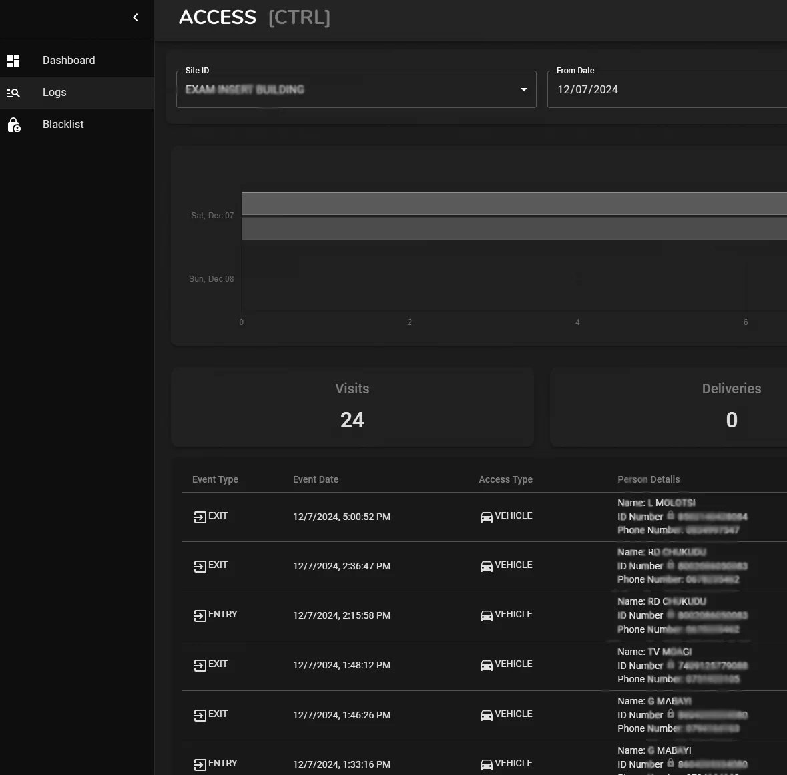Click the Visits card showing 24

(352, 407)
